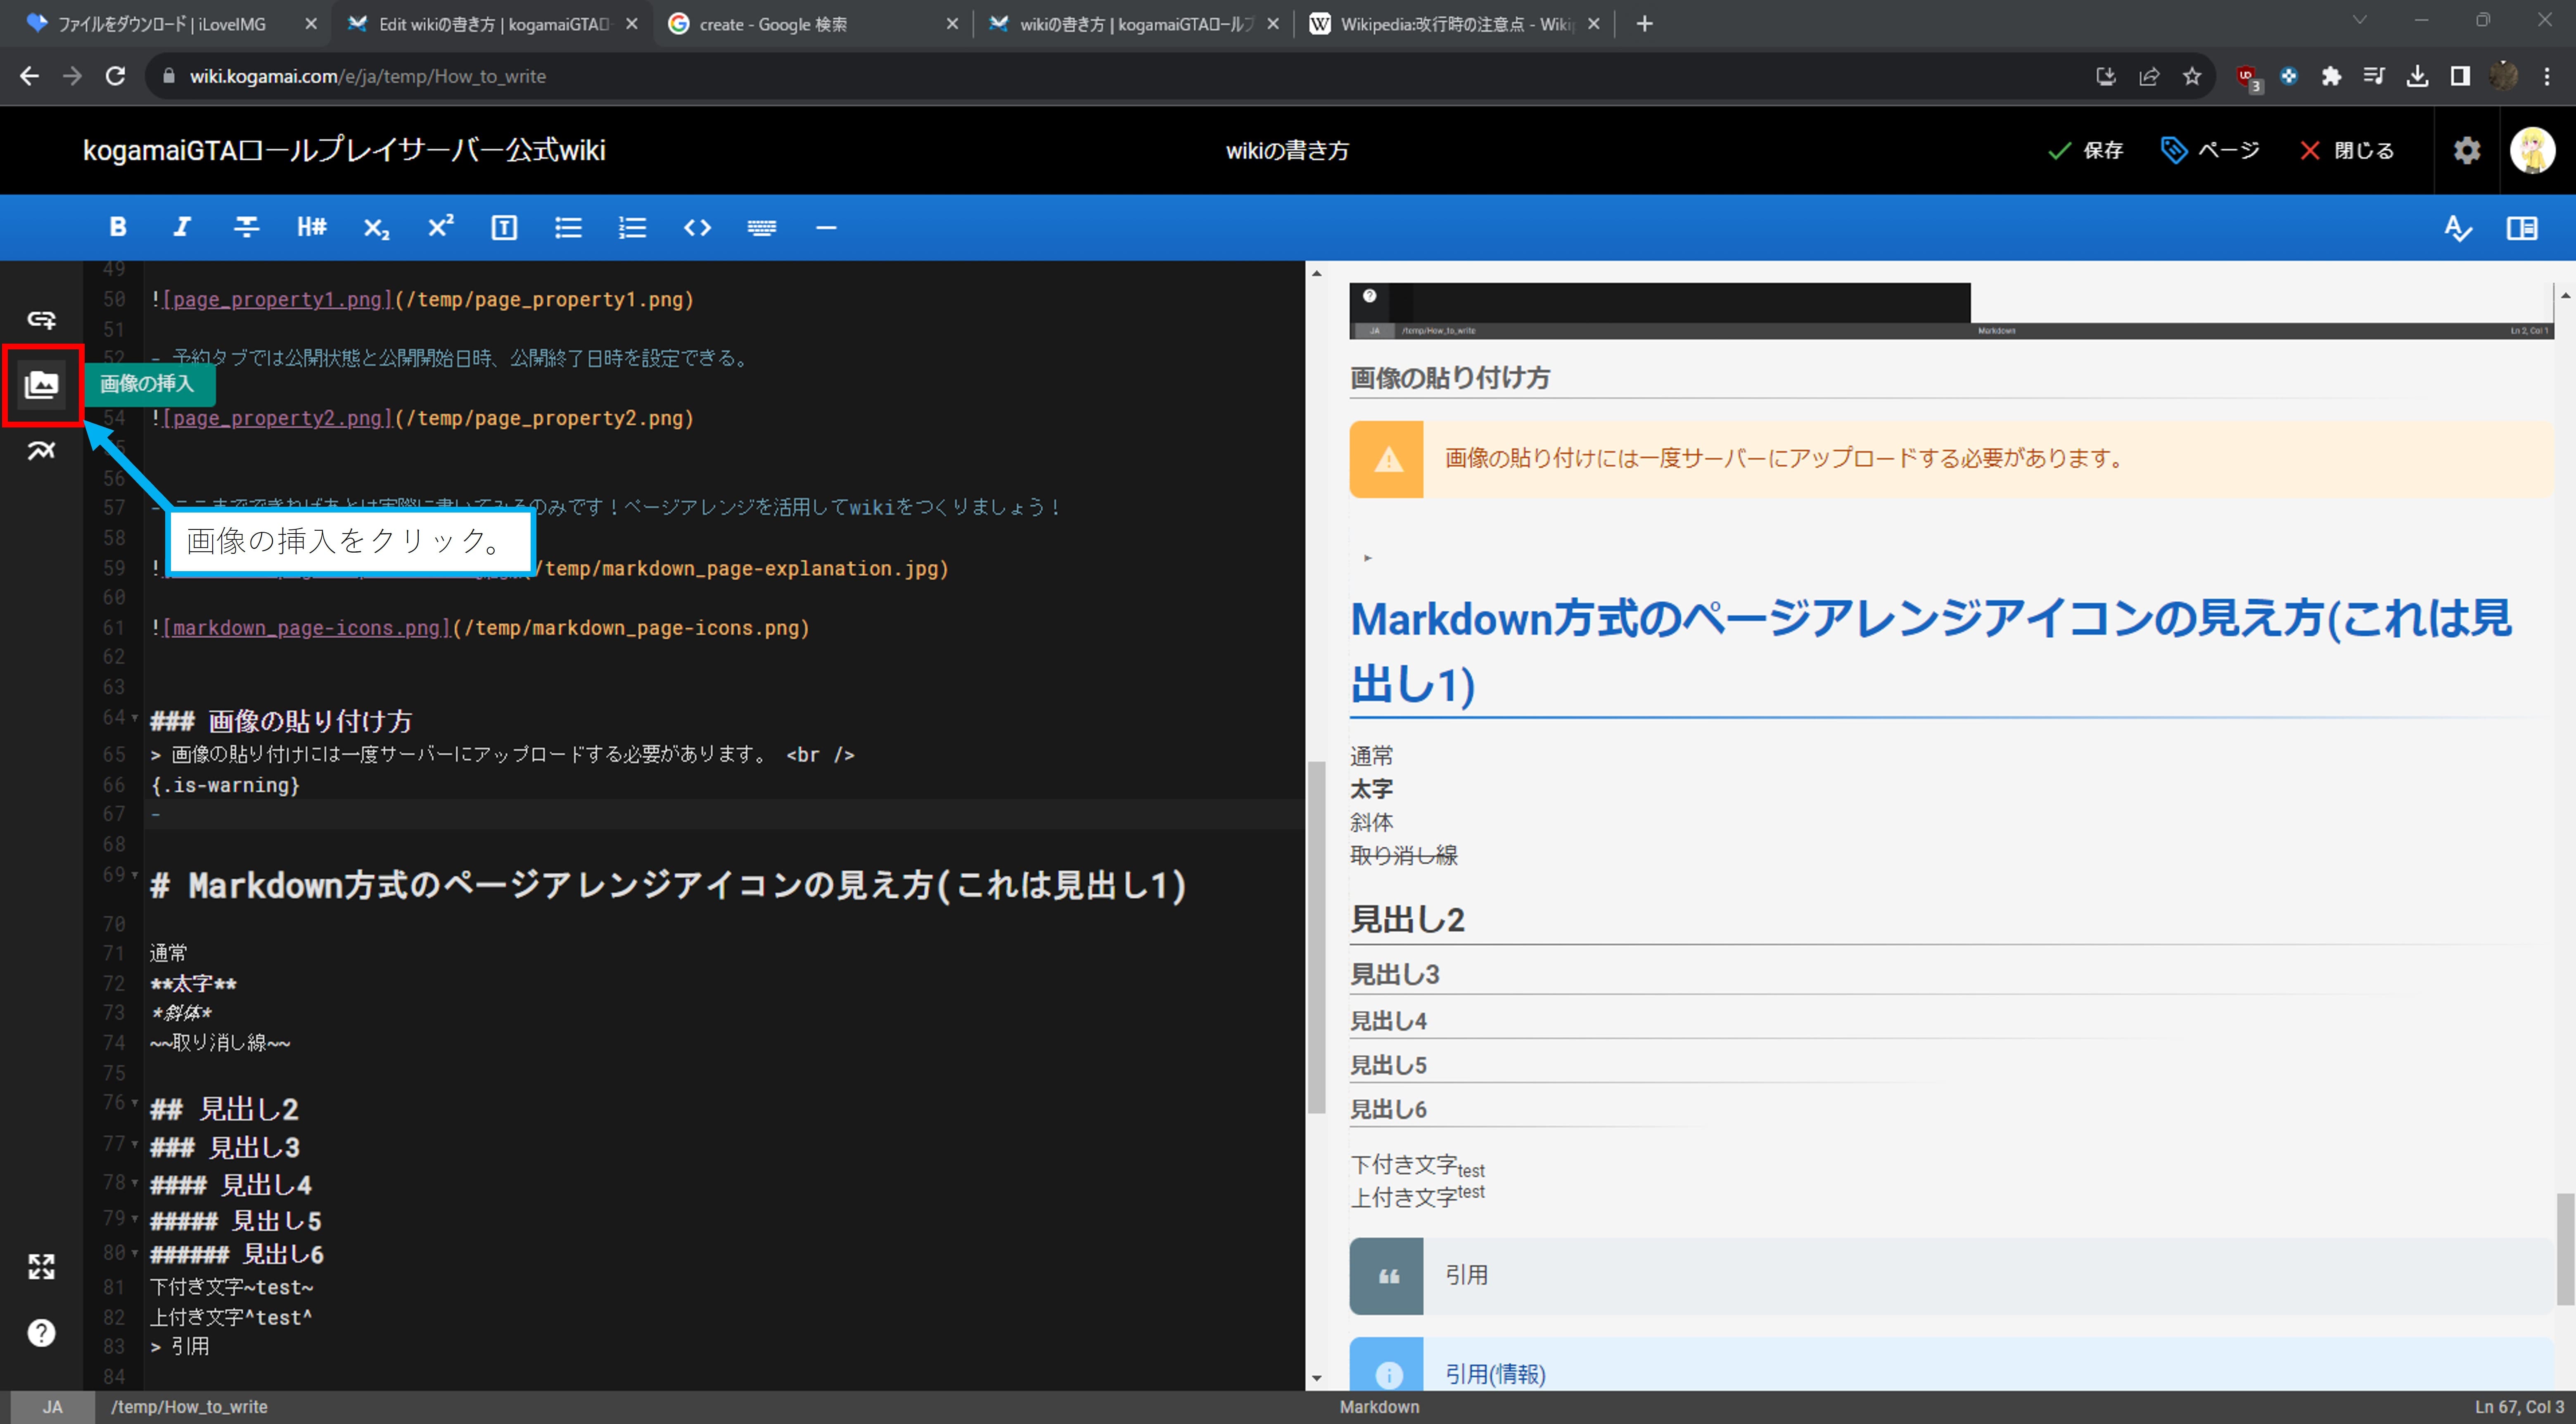
Task: Apply subscript formatting
Action: pos(376,228)
